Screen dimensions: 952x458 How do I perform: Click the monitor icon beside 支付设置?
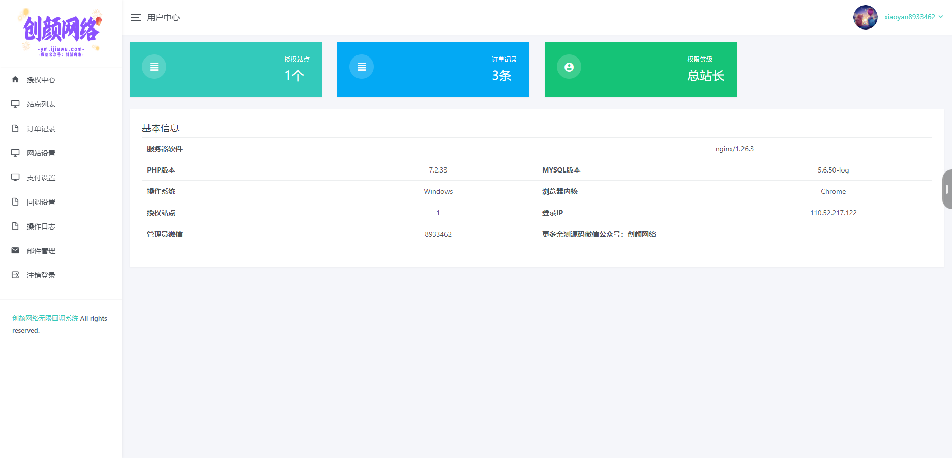pyautogui.click(x=15, y=177)
